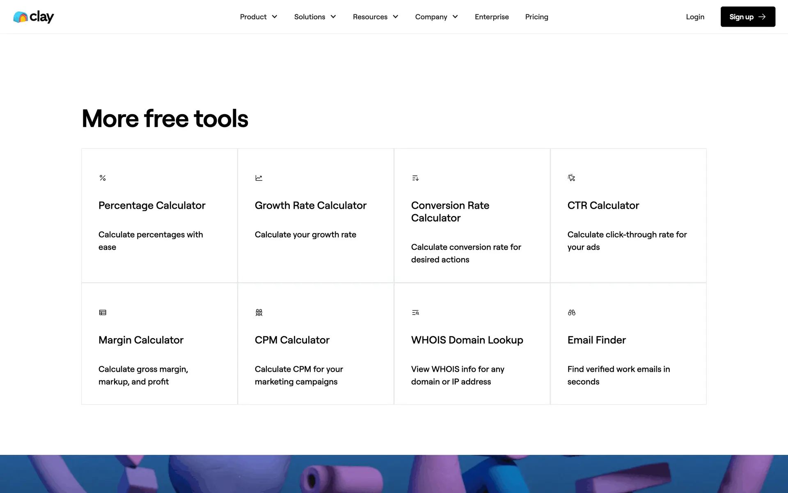Click the cursor-click icon above CTR Calculator
Image resolution: width=788 pixels, height=493 pixels.
(571, 178)
